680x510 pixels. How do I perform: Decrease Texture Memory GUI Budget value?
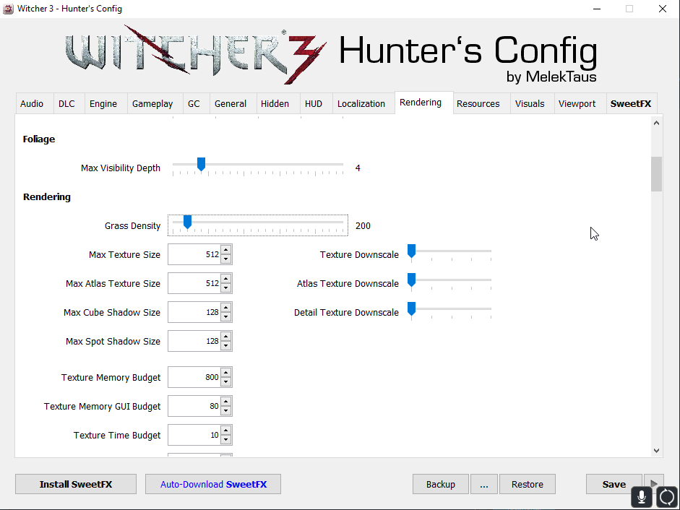pos(225,411)
